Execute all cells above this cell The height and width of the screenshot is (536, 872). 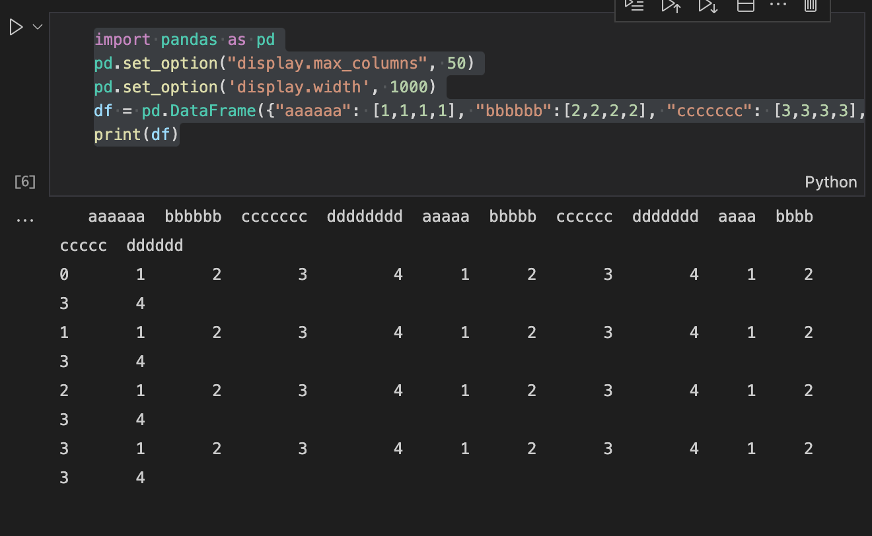click(671, 7)
